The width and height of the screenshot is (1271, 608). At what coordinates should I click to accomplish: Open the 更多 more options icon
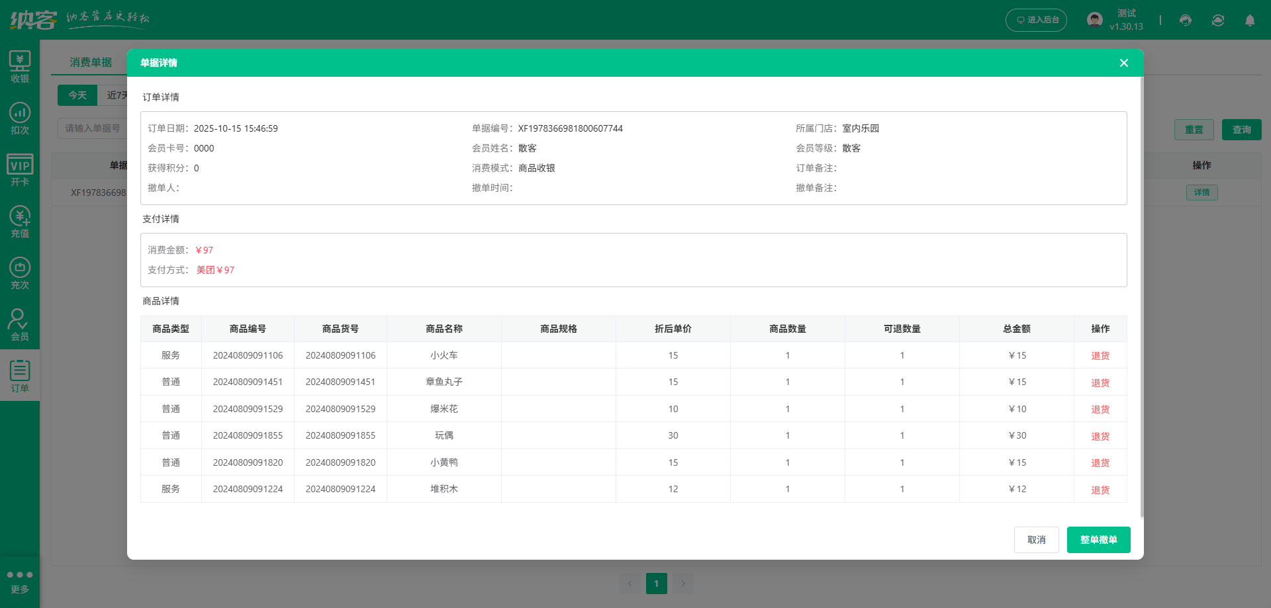click(20, 579)
